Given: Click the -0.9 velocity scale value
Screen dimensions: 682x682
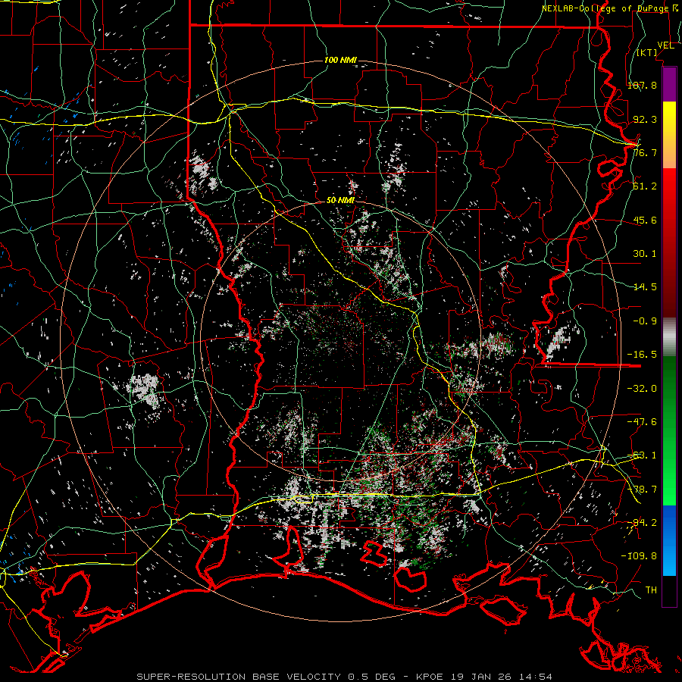Looking at the screenshot, I should (x=645, y=321).
